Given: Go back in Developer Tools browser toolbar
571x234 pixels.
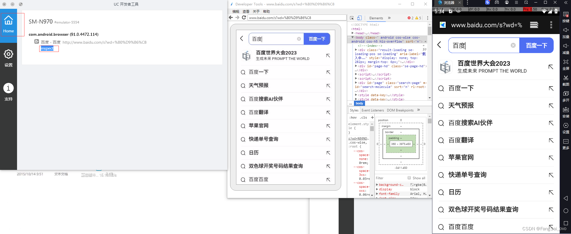Looking at the screenshot, I should coord(231,18).
